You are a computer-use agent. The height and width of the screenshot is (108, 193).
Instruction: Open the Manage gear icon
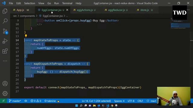click(x=5, y=93)
